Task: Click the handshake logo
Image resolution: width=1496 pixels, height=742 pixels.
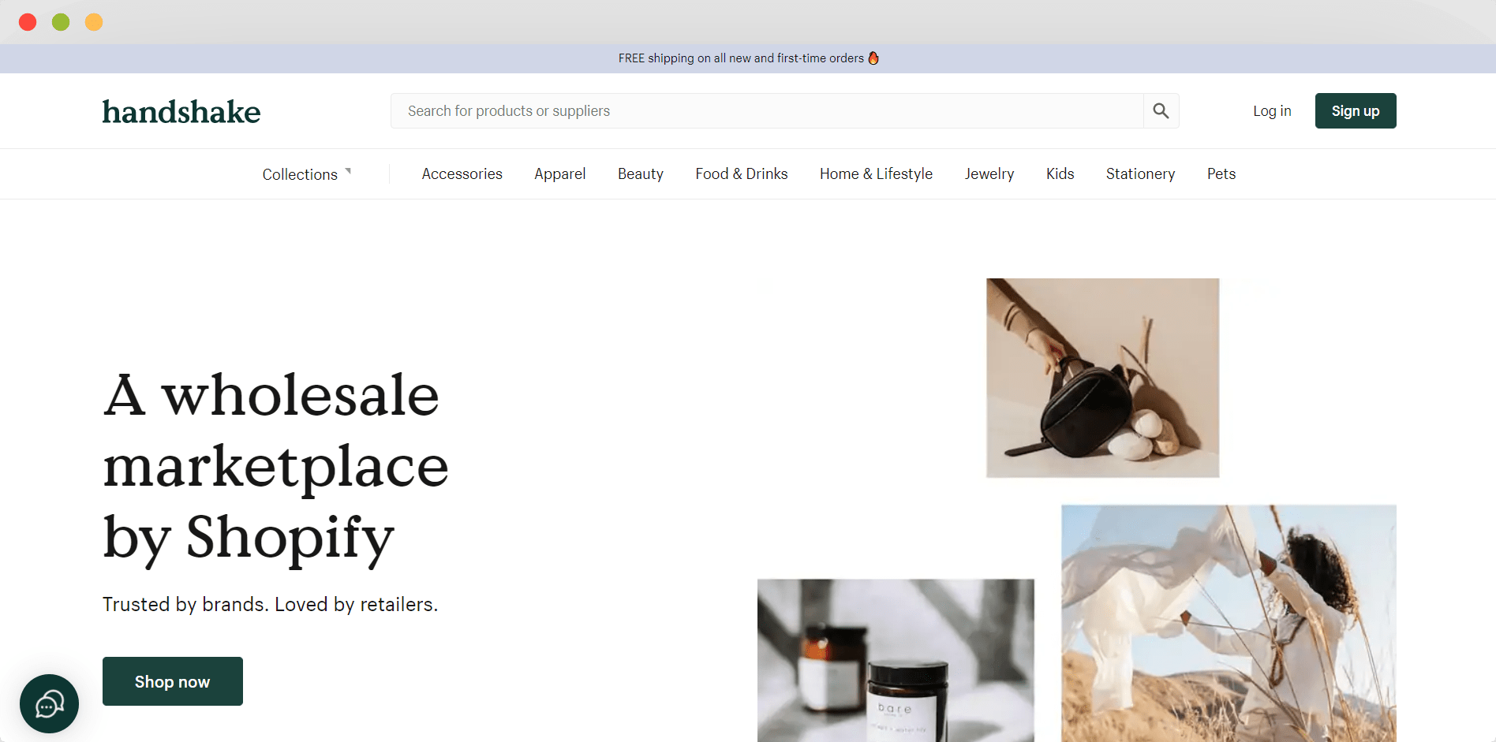Action: pyautogui.click(x=181, y=112)
